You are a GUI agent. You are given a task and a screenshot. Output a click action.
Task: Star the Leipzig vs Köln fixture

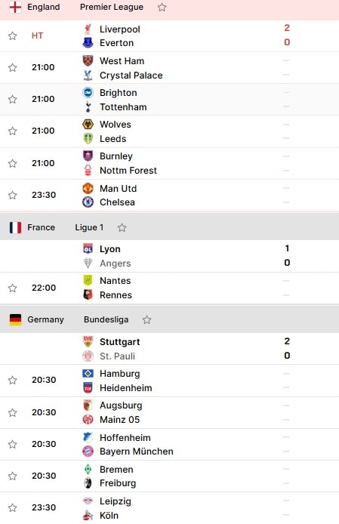point(12,507)
